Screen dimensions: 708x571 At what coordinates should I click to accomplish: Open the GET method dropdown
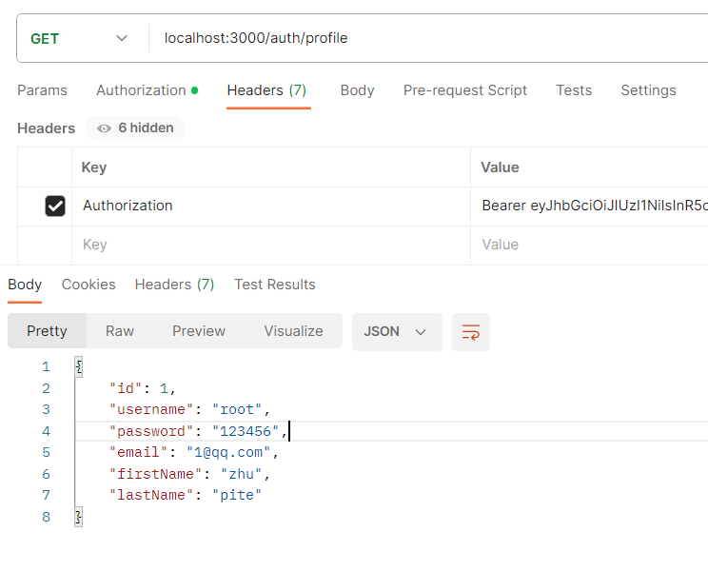tap(80, 39)
